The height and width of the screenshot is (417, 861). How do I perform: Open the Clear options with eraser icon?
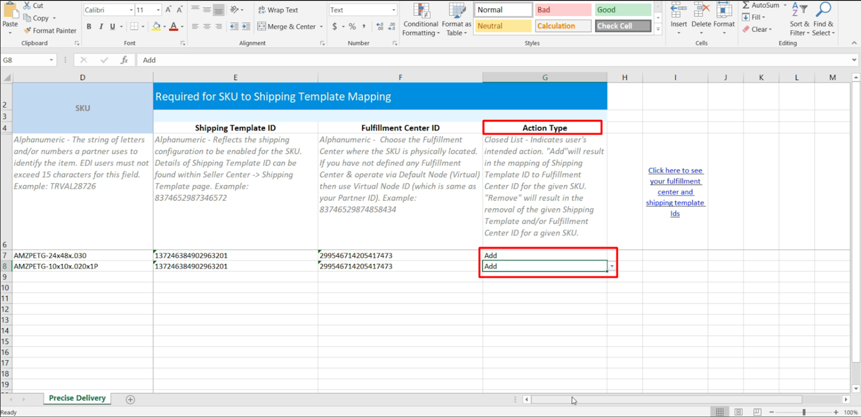pos(757,30)
